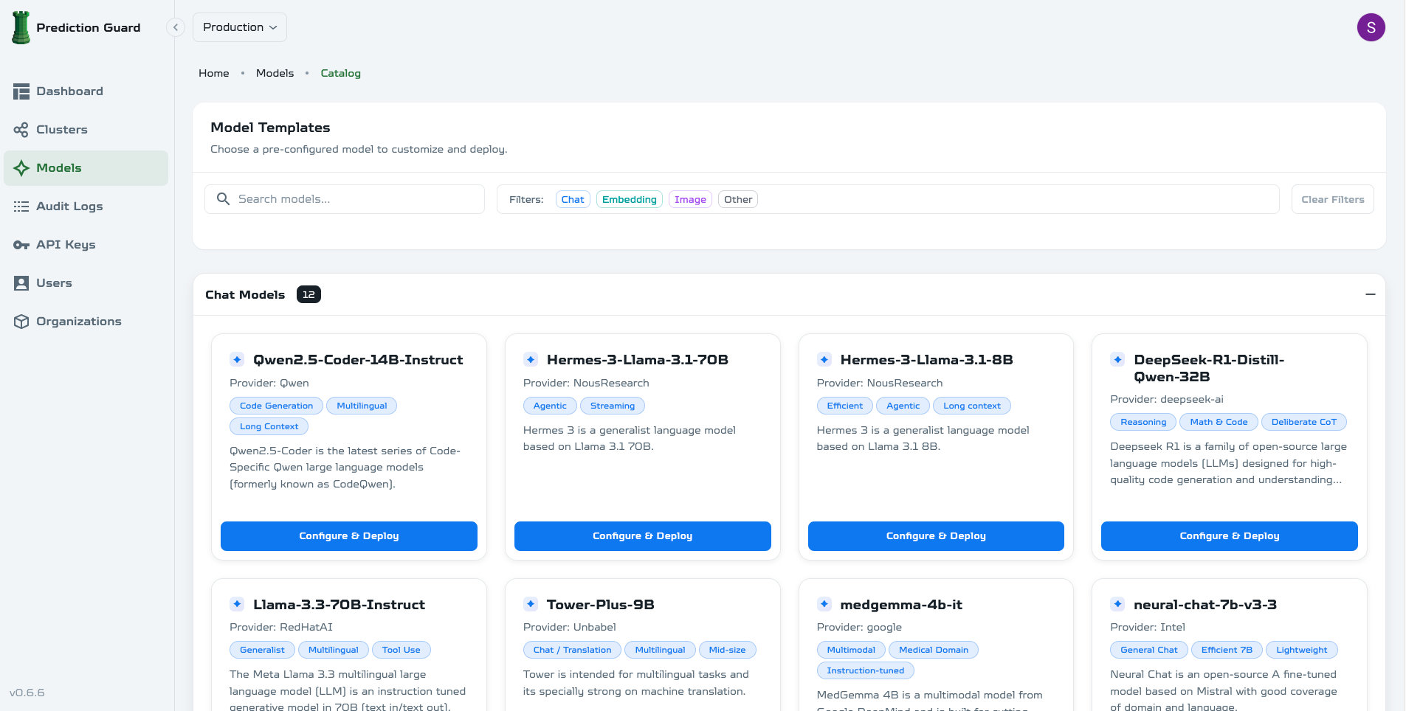Open Organizations via its globe icon
The width and height of the screenshot is (1406, 711).
point(21,322)
